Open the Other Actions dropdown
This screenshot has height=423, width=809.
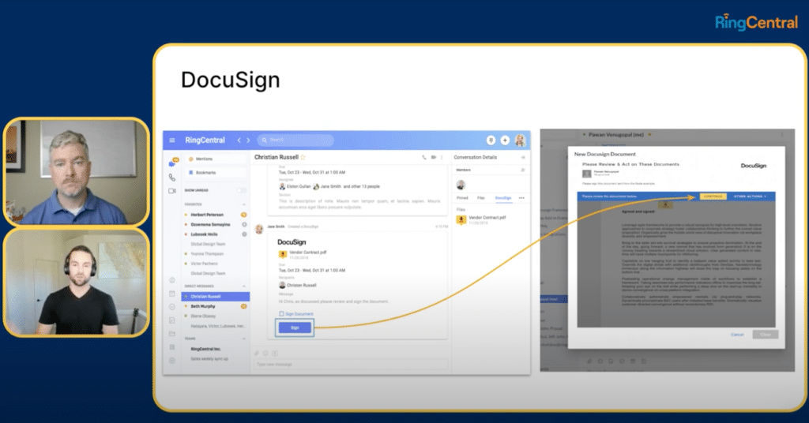point(751,197)
